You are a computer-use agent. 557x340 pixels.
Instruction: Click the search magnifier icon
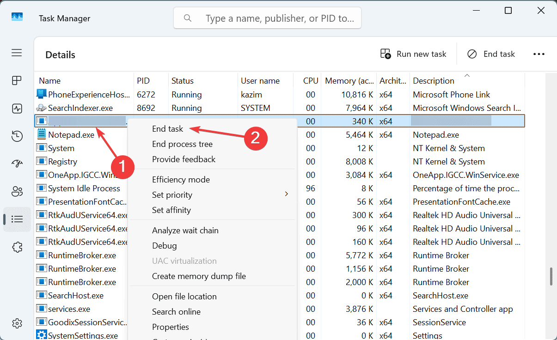[188, 18]
